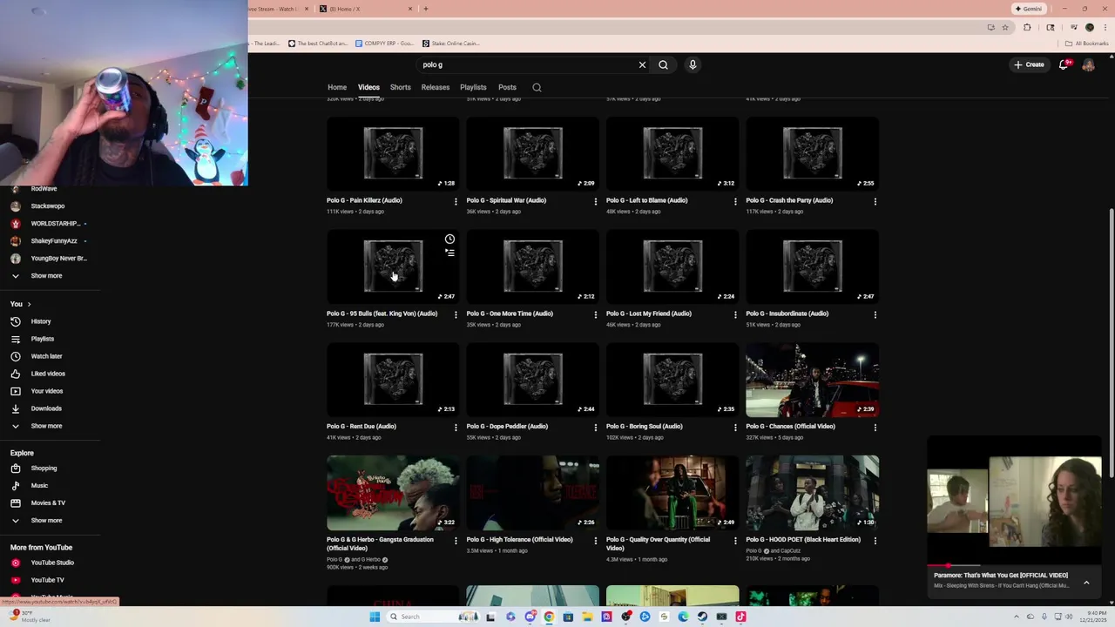
Task: Open the Chrome extensions puzzle icon
Action: (1027, 27)
